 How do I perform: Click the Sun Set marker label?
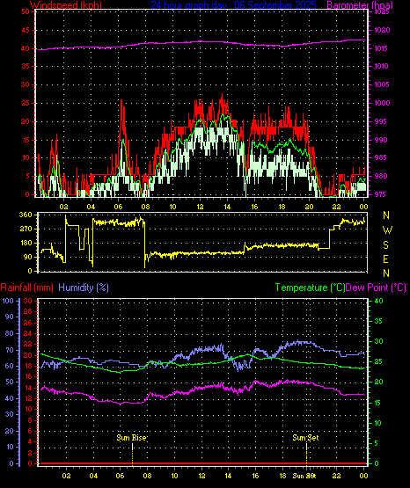(305, 438)
